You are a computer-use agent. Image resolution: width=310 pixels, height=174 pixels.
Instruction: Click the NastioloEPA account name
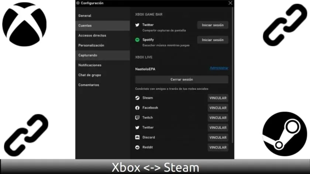tap(145, 69)
